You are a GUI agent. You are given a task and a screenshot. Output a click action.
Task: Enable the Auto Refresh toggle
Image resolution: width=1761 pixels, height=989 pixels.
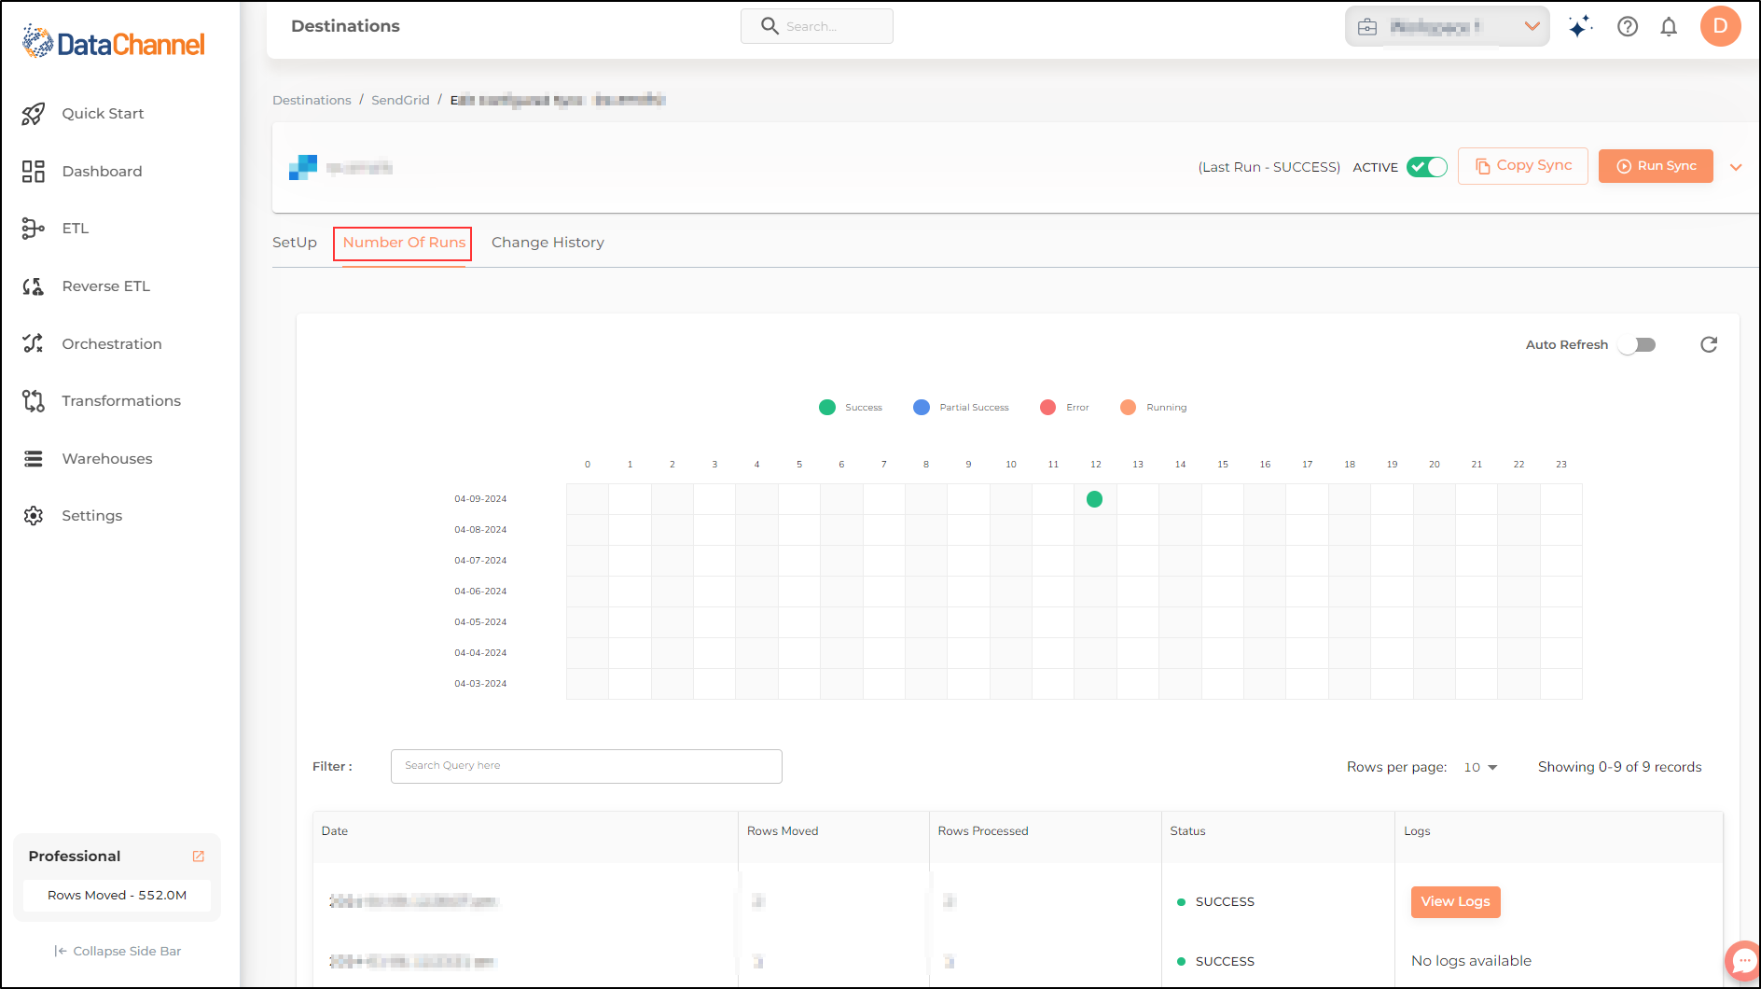(x=1638, y=345)
